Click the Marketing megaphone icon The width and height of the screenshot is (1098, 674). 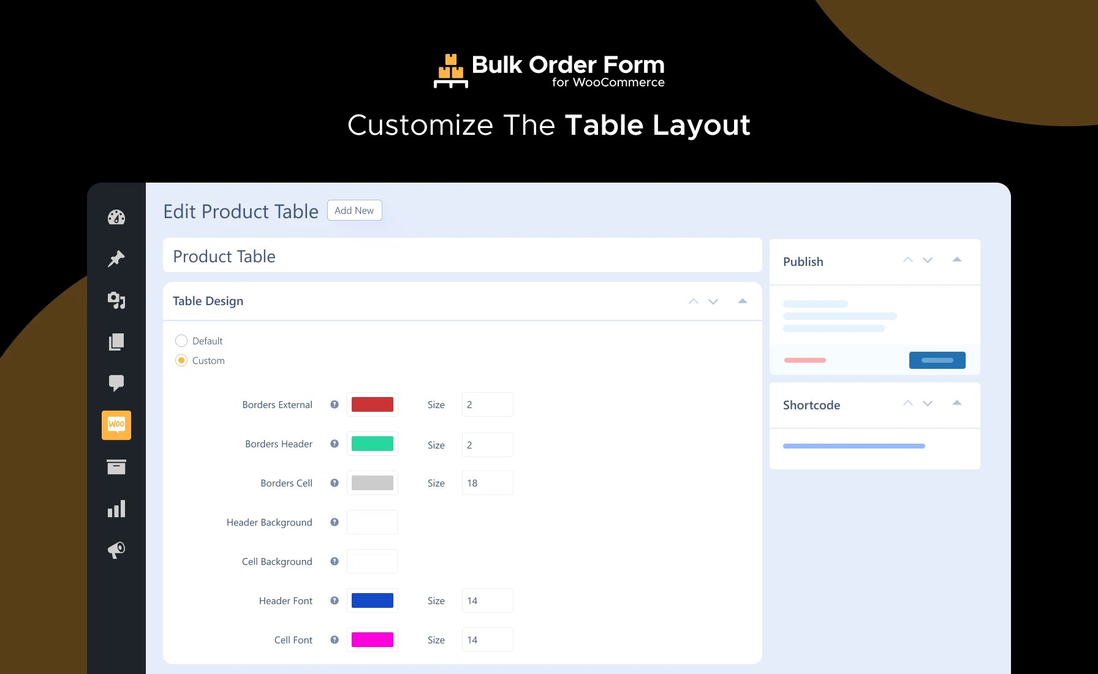click(116, 550)
